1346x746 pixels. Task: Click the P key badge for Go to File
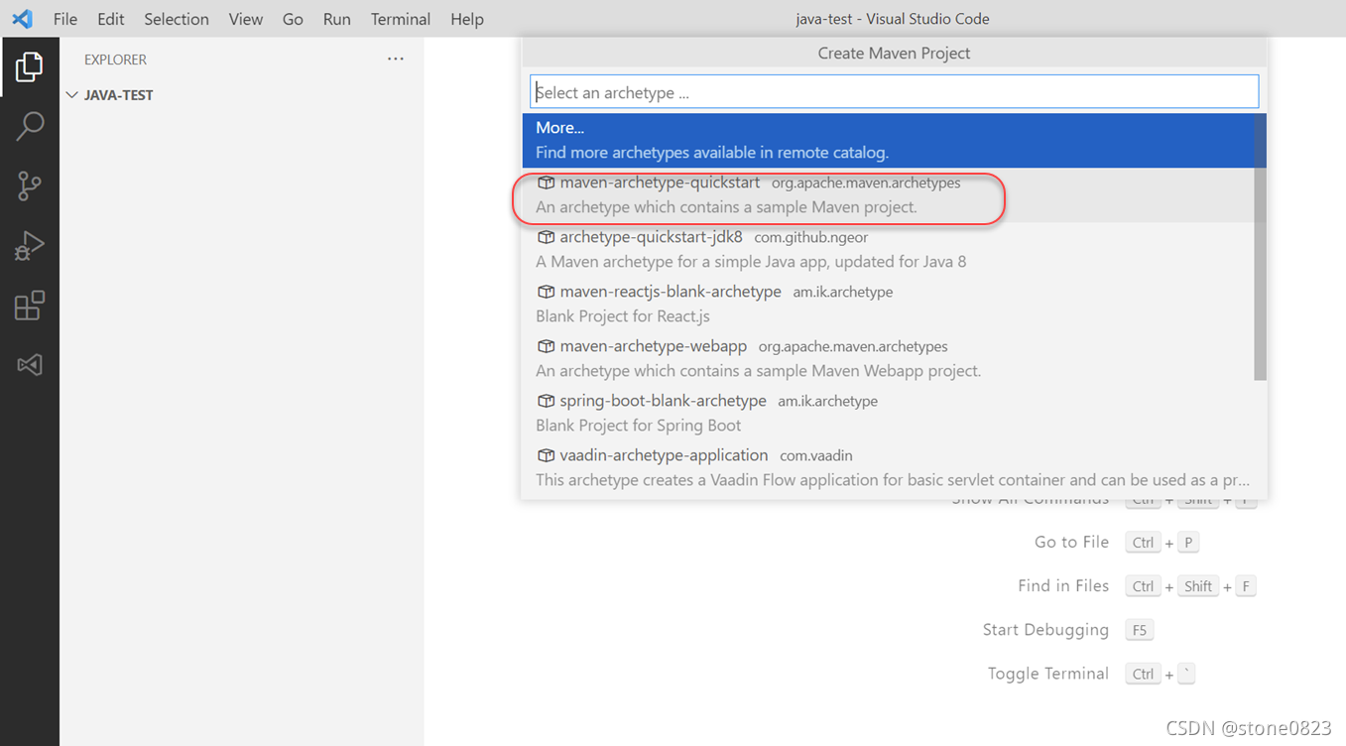pos(1188,543)
